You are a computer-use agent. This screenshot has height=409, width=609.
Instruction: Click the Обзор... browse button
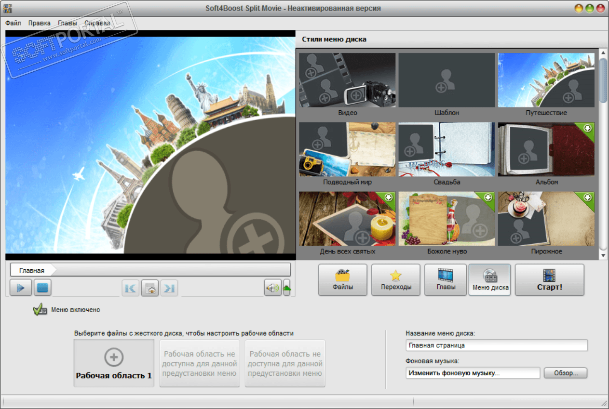566,373
